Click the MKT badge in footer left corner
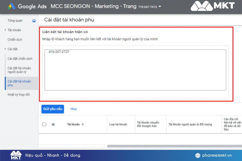Screen dimensions: 242x161 pos(15,155)
